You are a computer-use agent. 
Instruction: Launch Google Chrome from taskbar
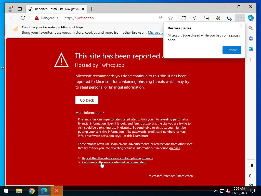tap(31, 191)
